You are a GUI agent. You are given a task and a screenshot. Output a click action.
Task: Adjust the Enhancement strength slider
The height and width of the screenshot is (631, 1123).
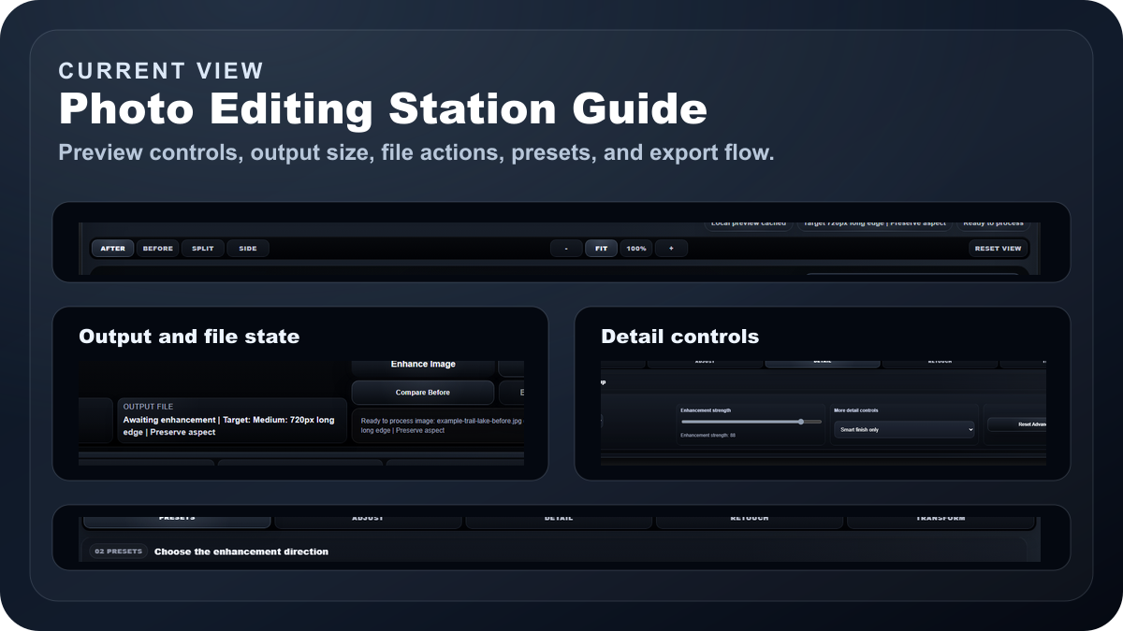pos(751,422)
